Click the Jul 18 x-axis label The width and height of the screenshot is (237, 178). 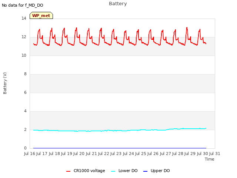[x=54, y=154]
